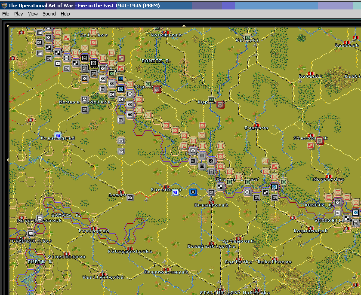The height and width of the screenshot is (295, 361).
Task: Click the objective flag above Novoaydar
Action: 329,176
